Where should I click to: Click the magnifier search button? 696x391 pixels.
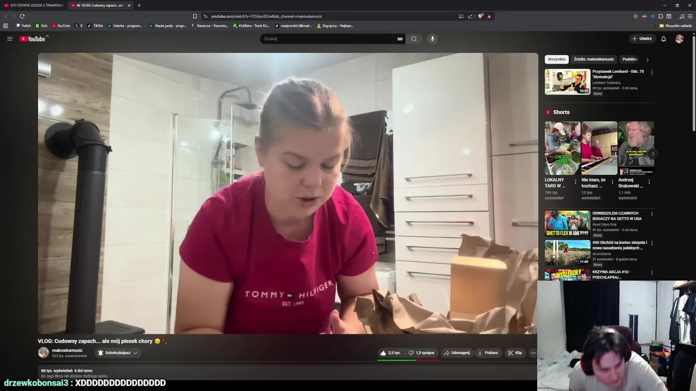click(414, 39)
